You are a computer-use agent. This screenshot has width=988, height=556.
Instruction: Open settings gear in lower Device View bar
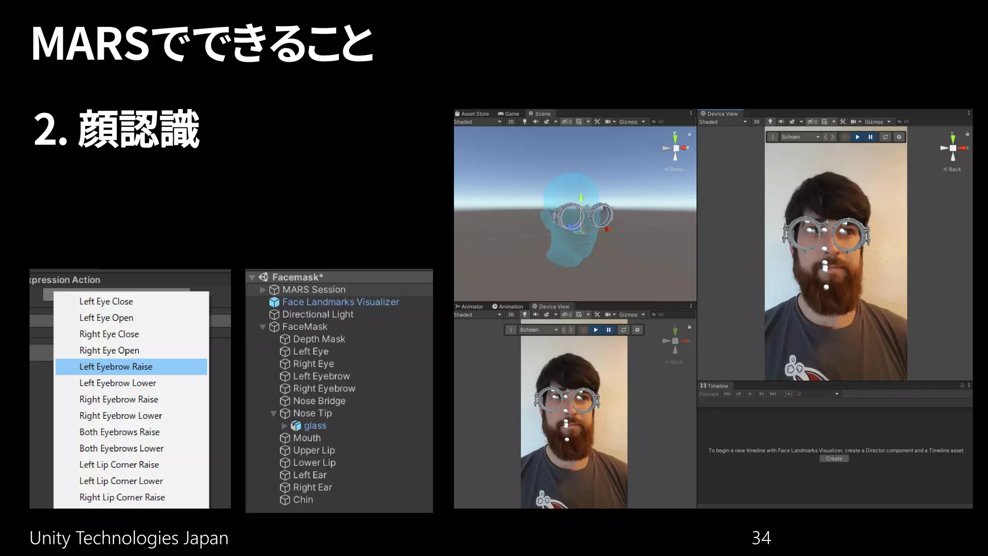[x=637, y=330]
